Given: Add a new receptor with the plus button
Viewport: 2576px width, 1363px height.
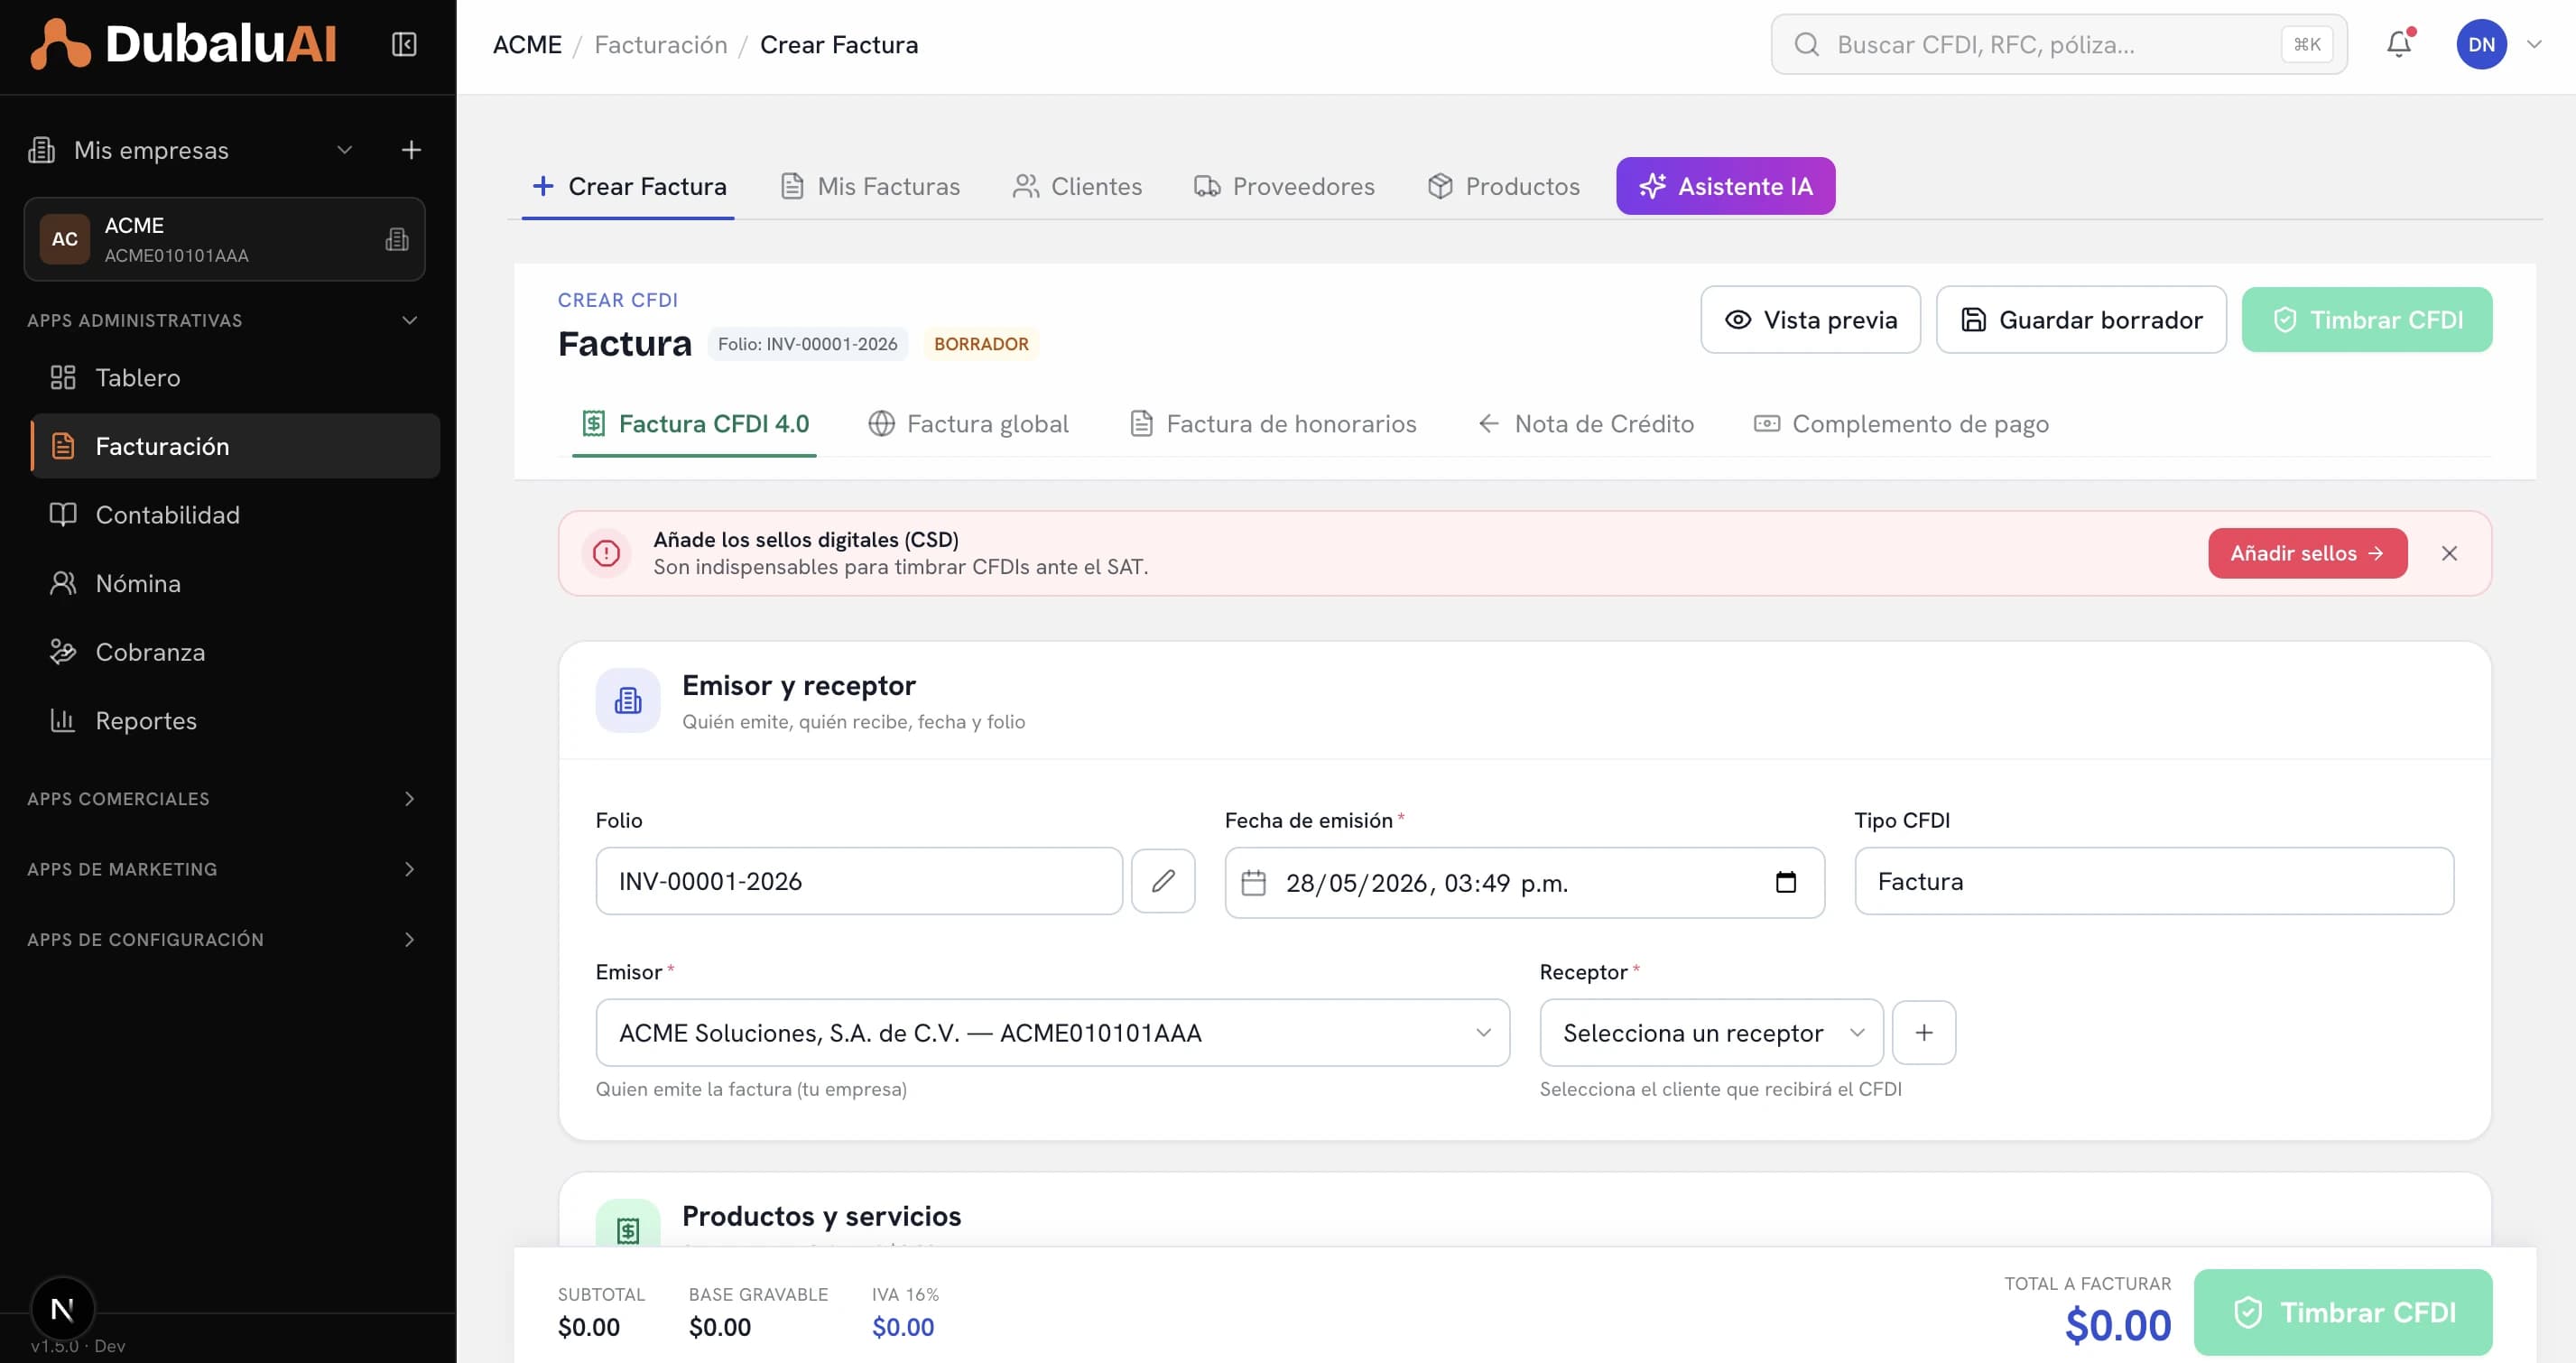Looking at the screenshot, I should tap(1924, 1033).
